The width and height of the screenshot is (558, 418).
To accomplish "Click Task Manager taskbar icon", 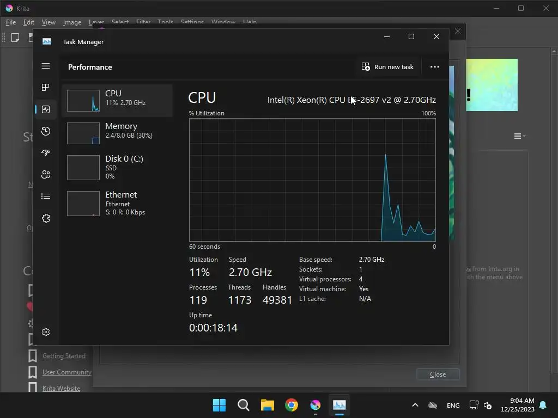I will [x=339, y=405].
